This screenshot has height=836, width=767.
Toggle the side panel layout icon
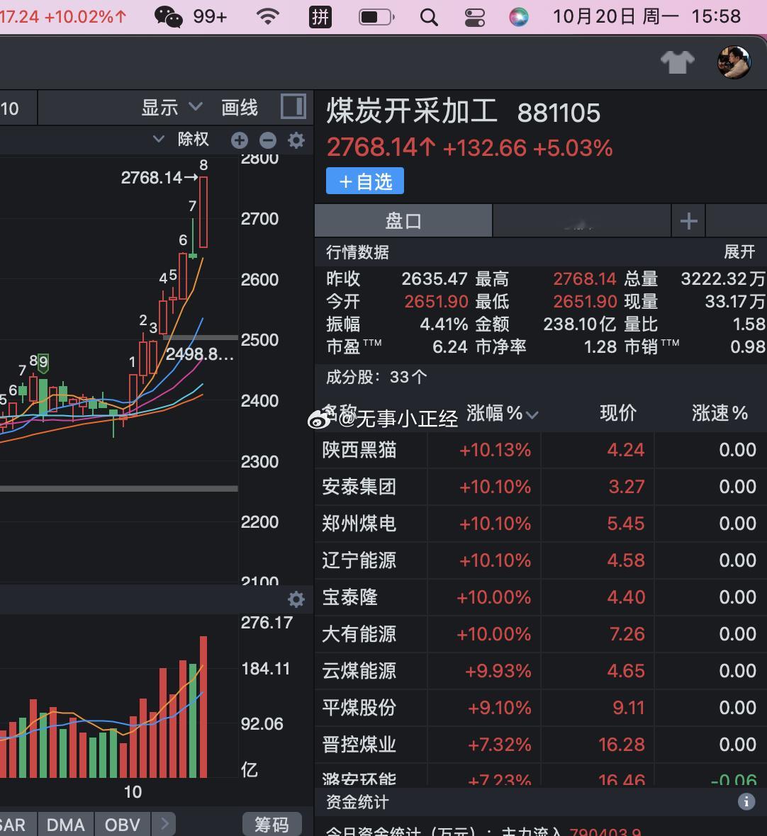click(x=293, y=107)
